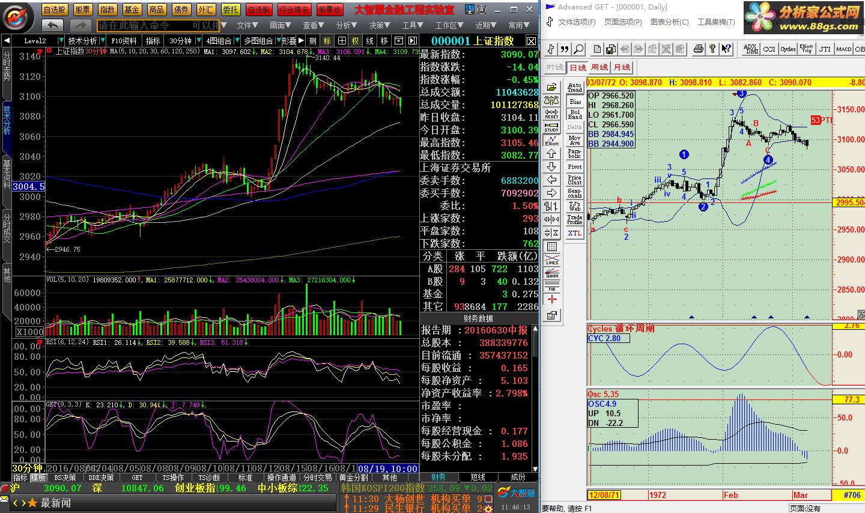This screenshot has width=865, height=513.
Task: Click the back arrow navigation button
Action: 53,25
